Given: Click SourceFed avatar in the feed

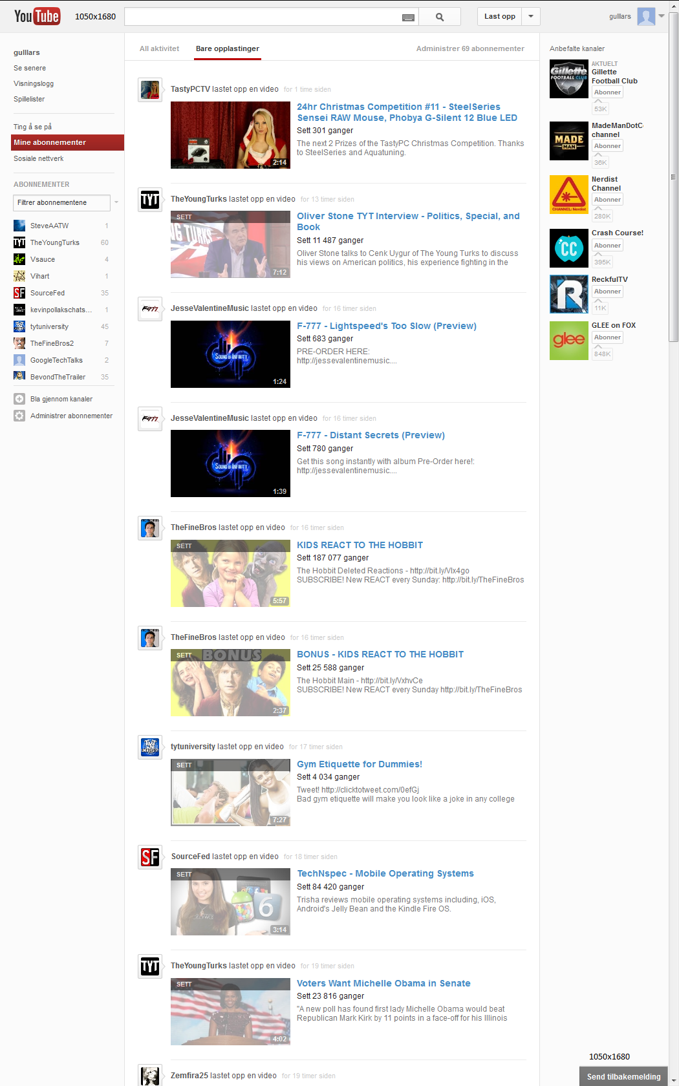Looking at the screenshot, I should pos(150,857).
